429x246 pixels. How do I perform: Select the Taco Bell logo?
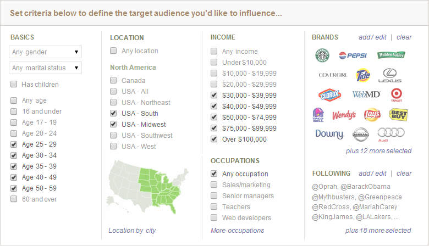(x=318, y=115)
